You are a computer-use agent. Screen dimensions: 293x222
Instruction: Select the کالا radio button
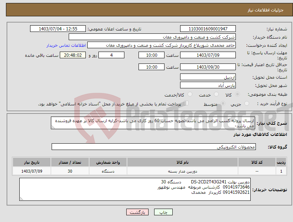pos(237,94)
